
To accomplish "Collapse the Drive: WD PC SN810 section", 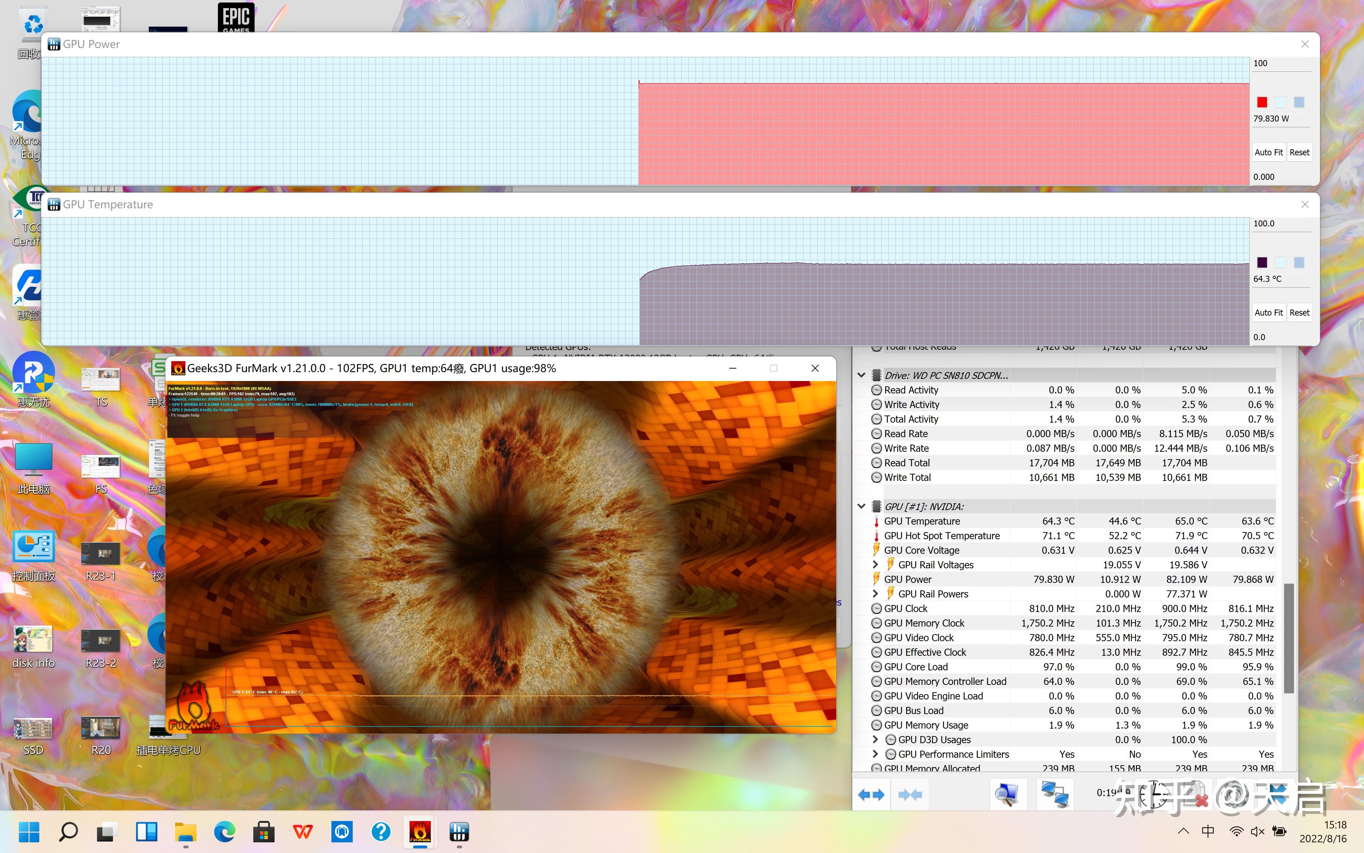I will (861, 375).
